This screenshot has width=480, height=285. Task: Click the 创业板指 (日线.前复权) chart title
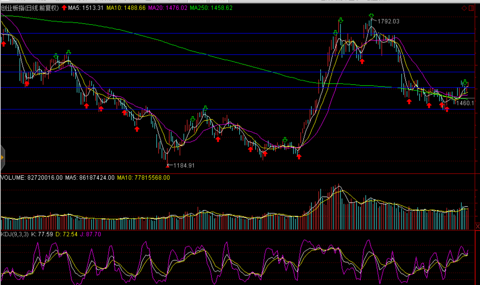[x=30, y=8]
